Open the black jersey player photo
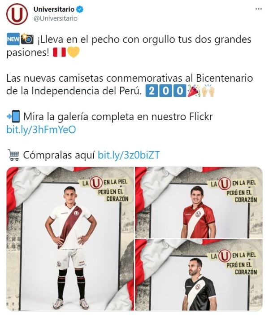The width and height of the screenshot is (269, 315). coord(199,275)
